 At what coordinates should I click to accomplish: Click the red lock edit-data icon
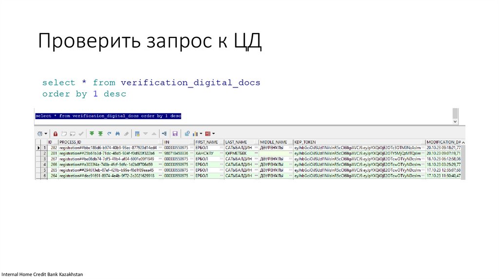(56, 133)
